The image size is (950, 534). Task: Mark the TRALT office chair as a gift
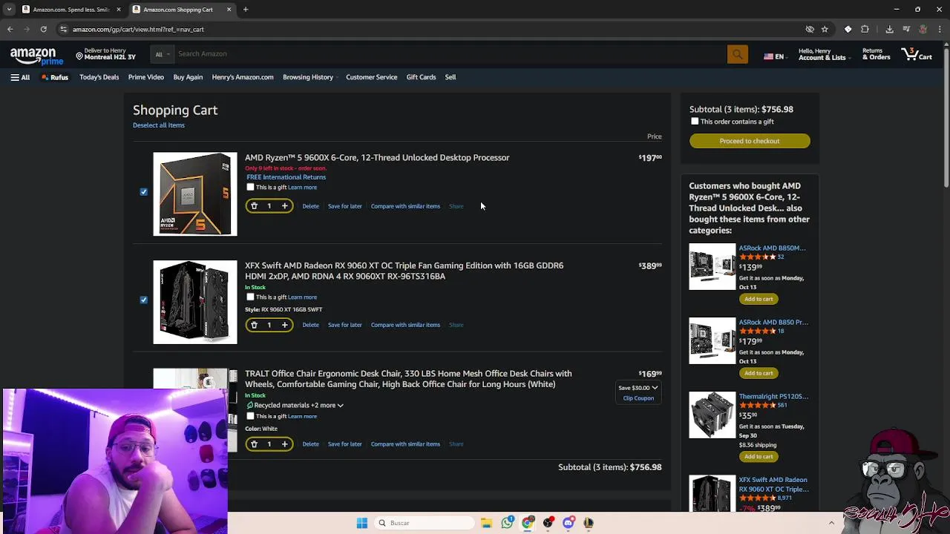pos(250,416)
